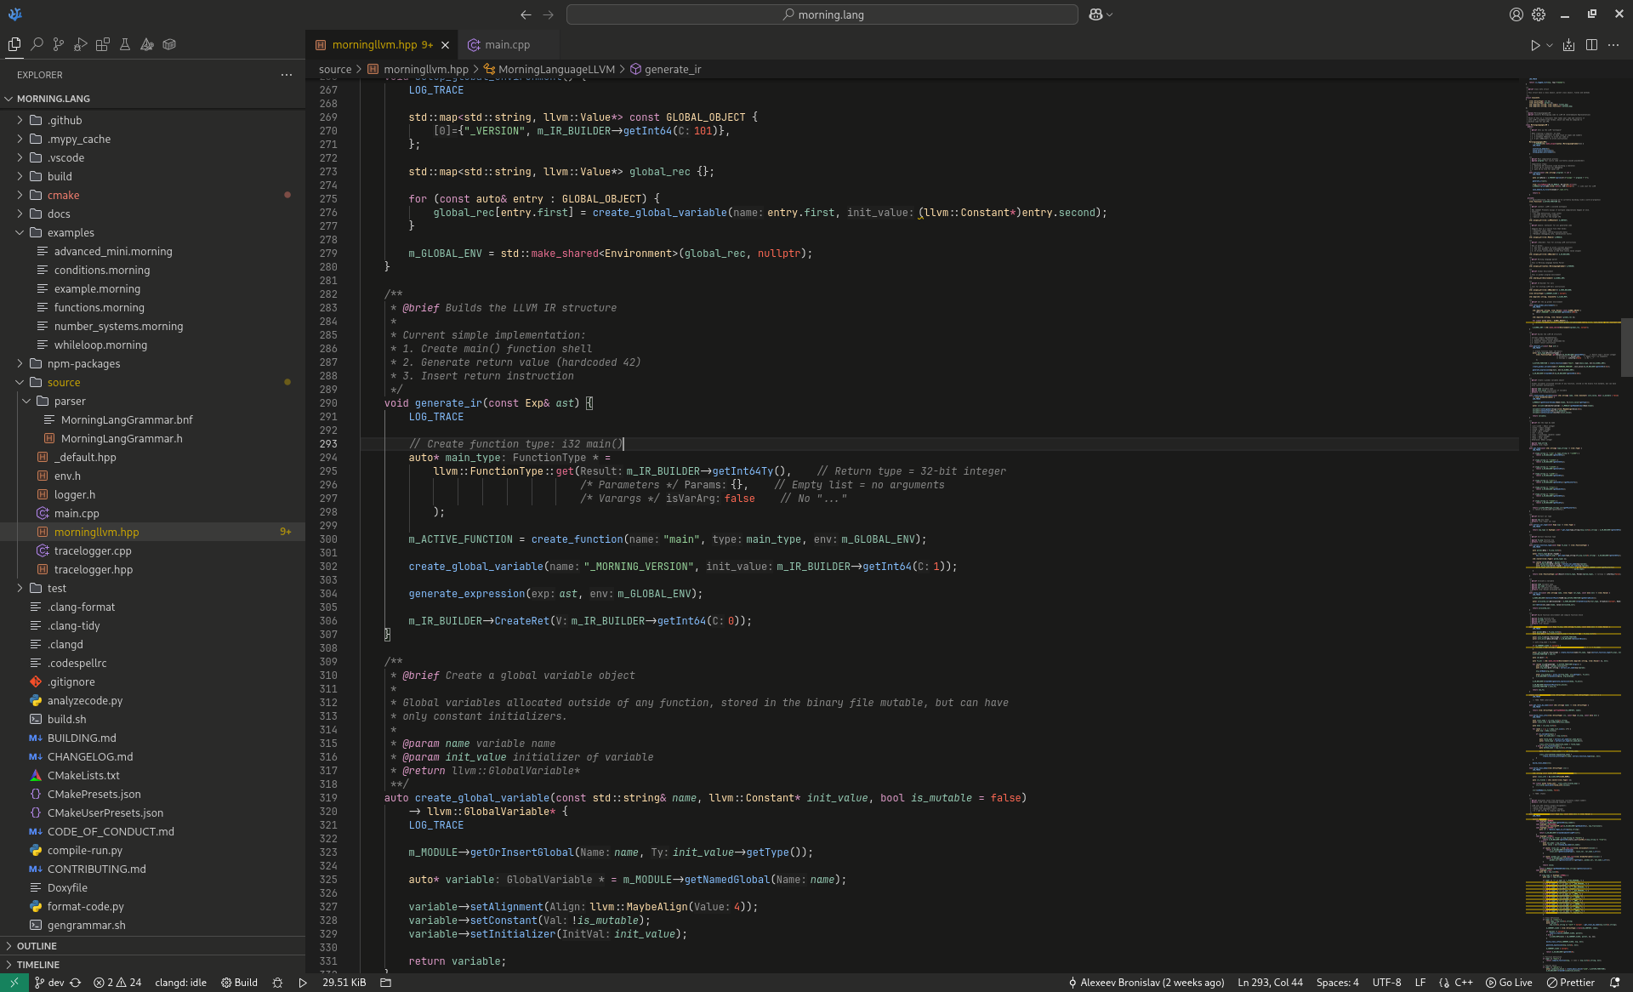Toggle split editor layout button

coord(1591,45)
